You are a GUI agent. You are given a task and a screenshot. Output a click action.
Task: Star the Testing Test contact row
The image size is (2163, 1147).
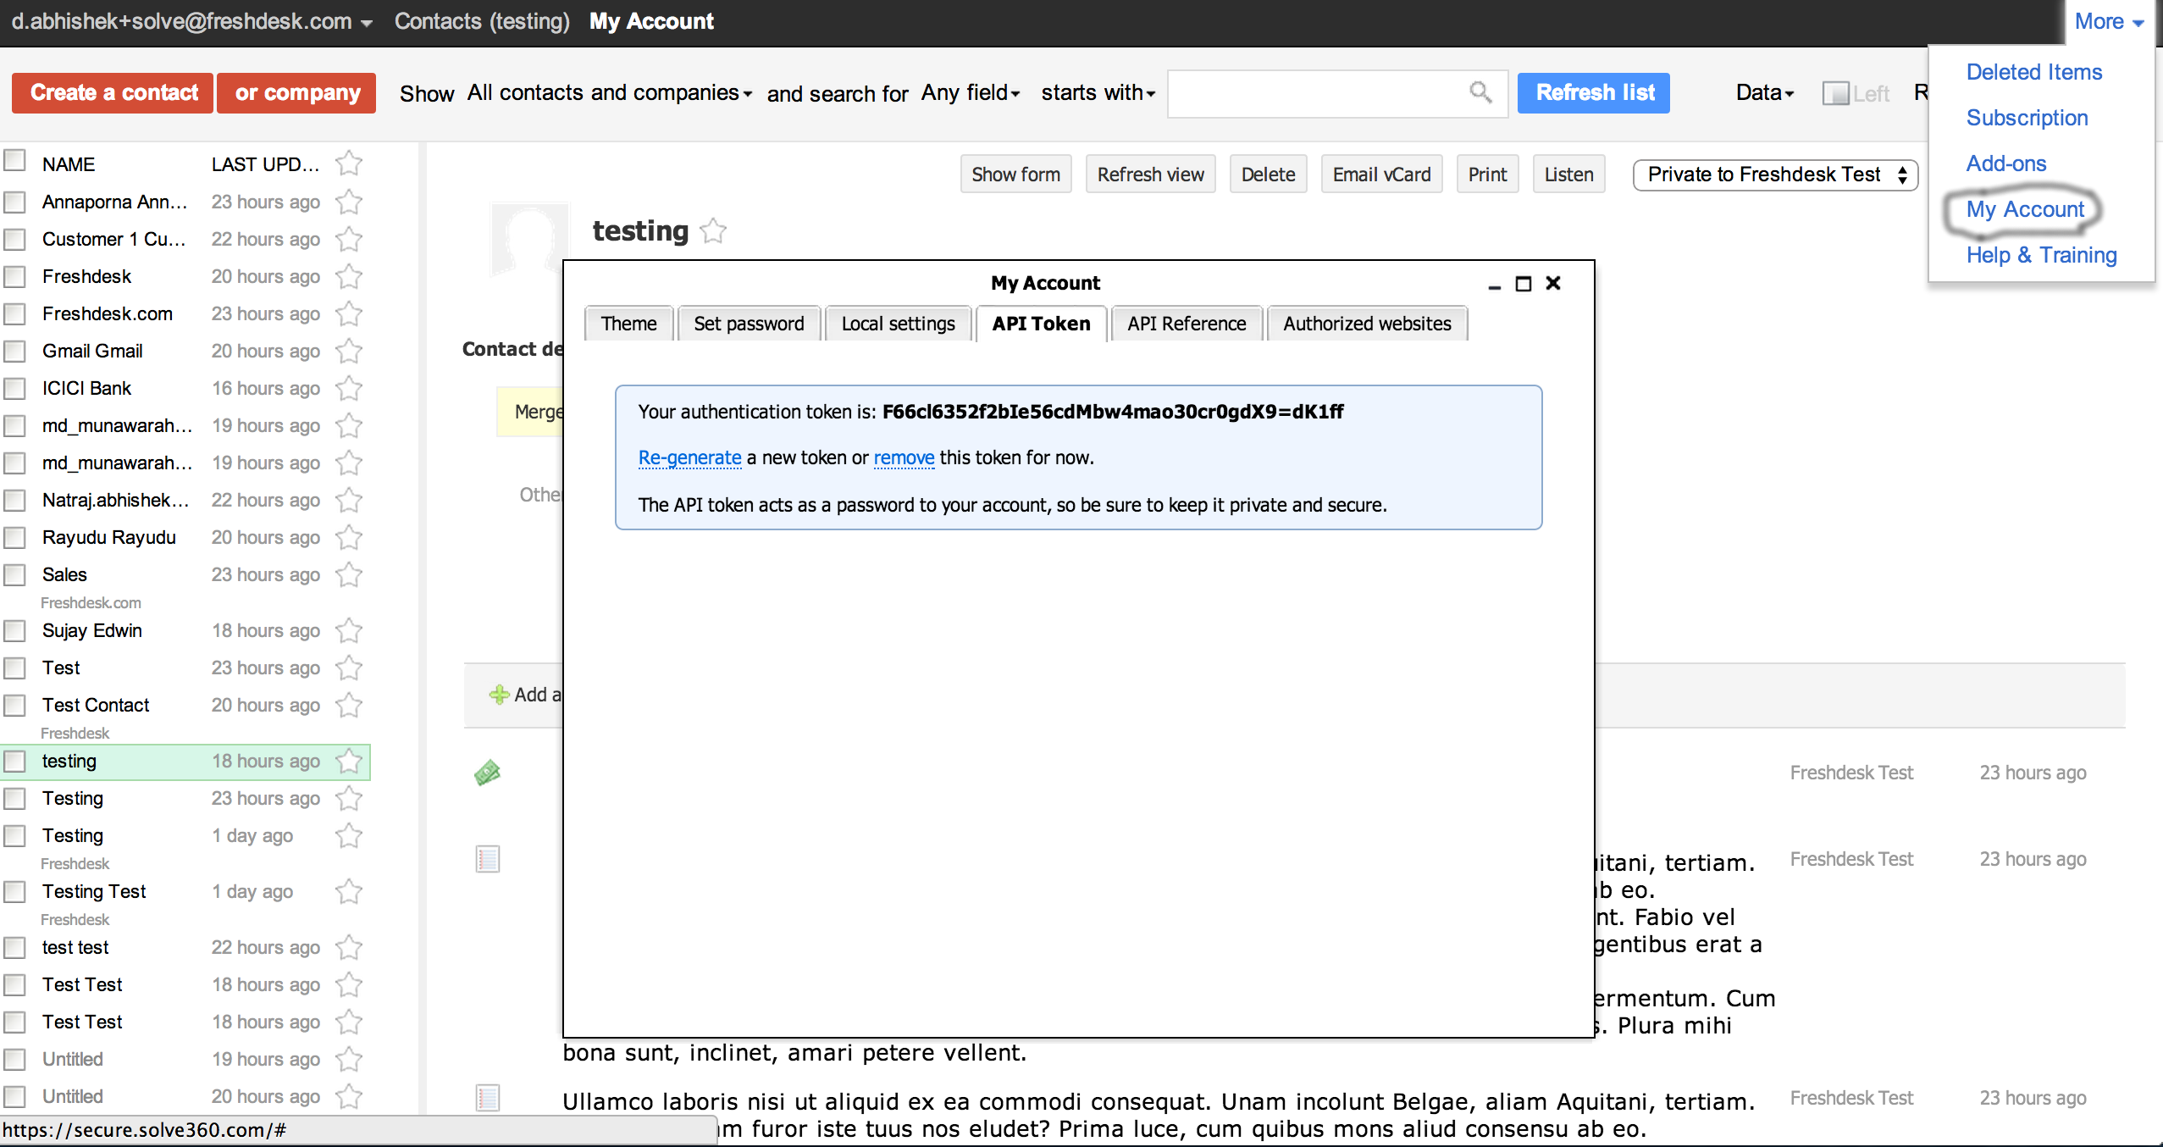tap(349, 891)
